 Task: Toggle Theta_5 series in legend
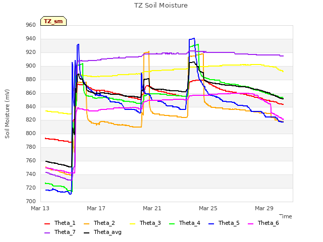pyautogui.click(x=224, y=223)
